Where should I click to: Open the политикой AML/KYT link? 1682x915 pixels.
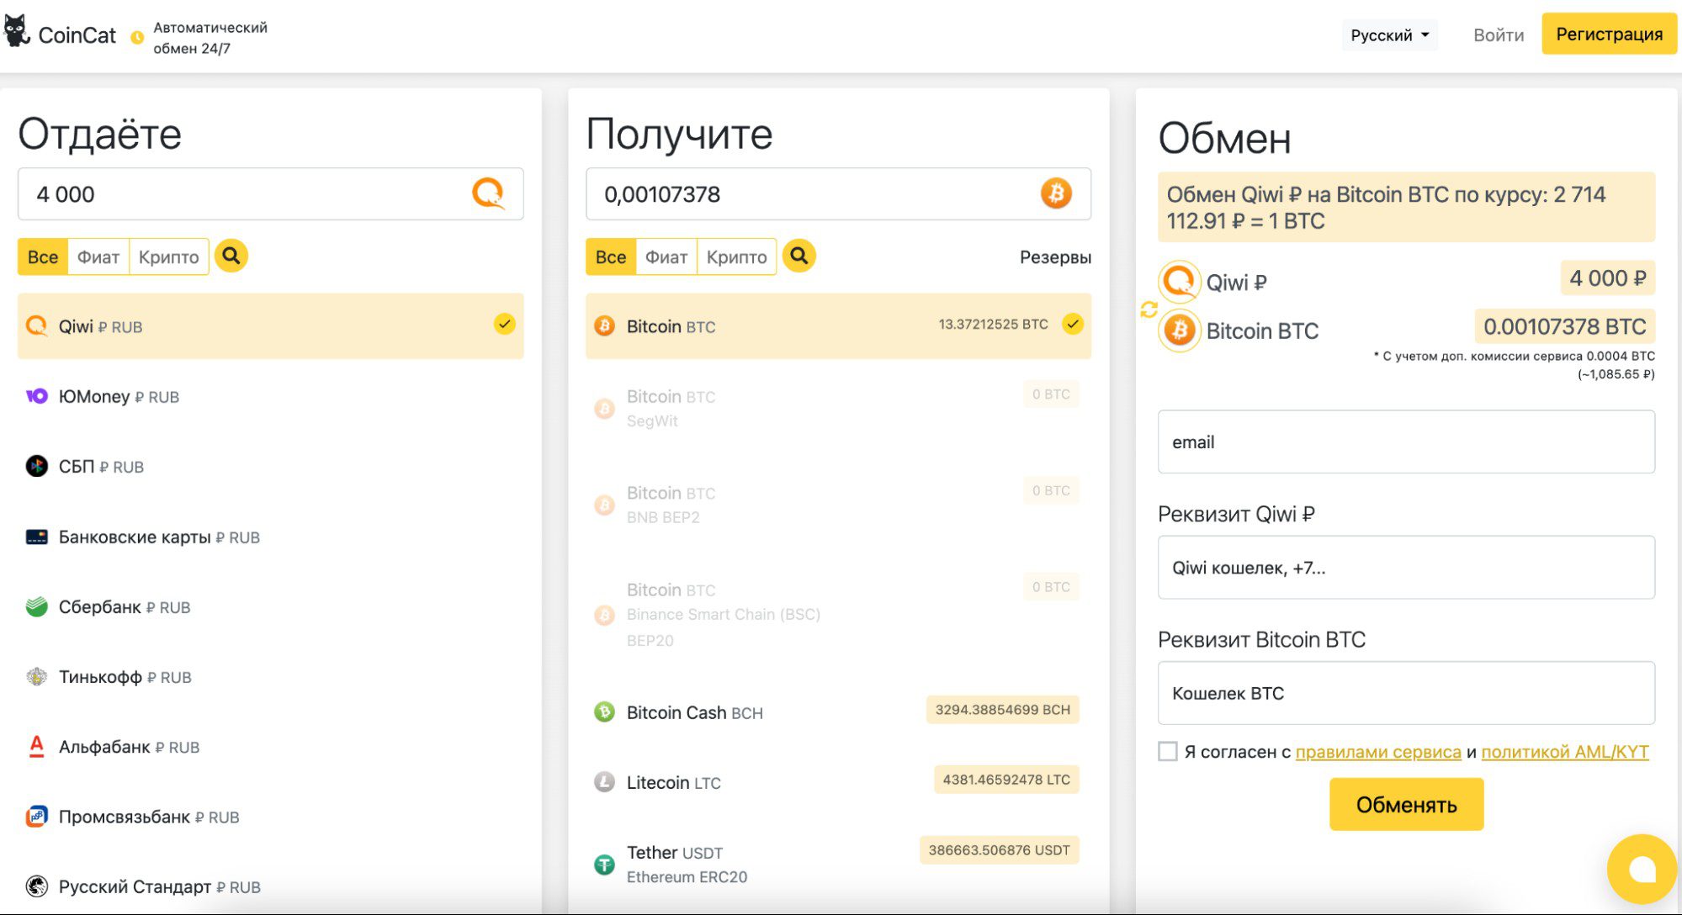(1564, 751)
